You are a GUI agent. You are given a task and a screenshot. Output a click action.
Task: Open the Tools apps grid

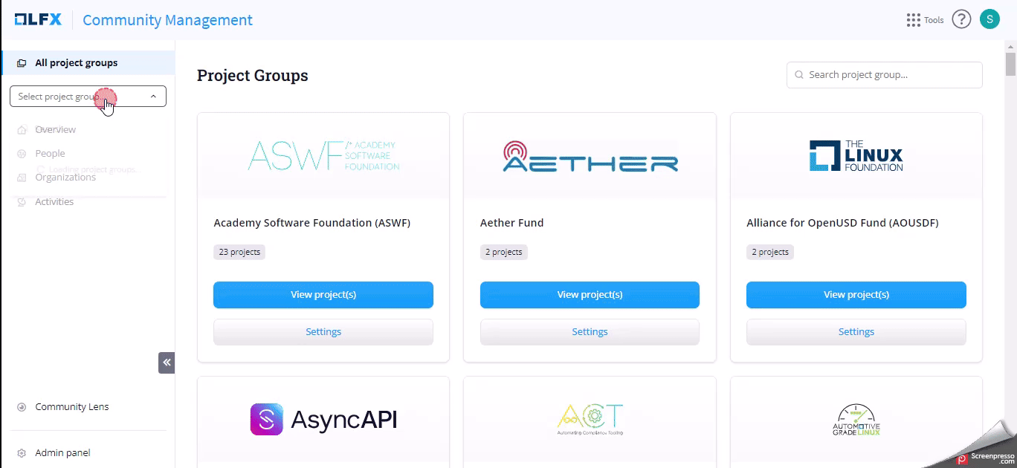[914, 20]
